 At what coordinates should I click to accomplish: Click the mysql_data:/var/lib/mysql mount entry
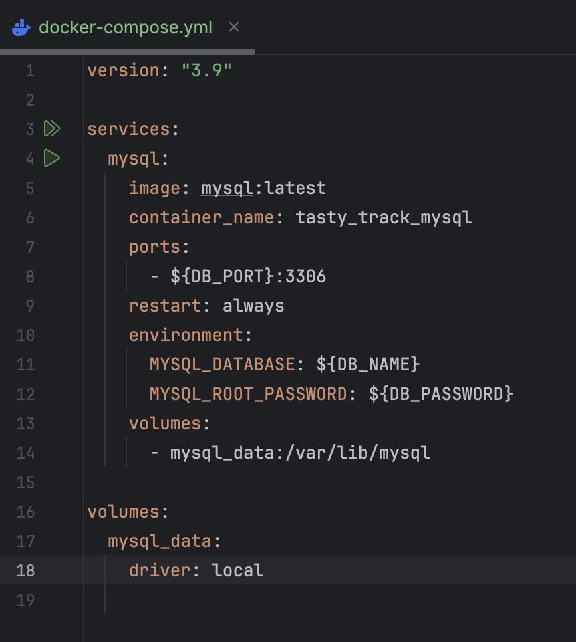[300, 453]
